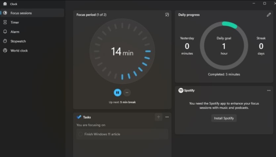This screenshot has height=157, width=276.
Task: Minimize the Clock window
Action: click(254, 3)
